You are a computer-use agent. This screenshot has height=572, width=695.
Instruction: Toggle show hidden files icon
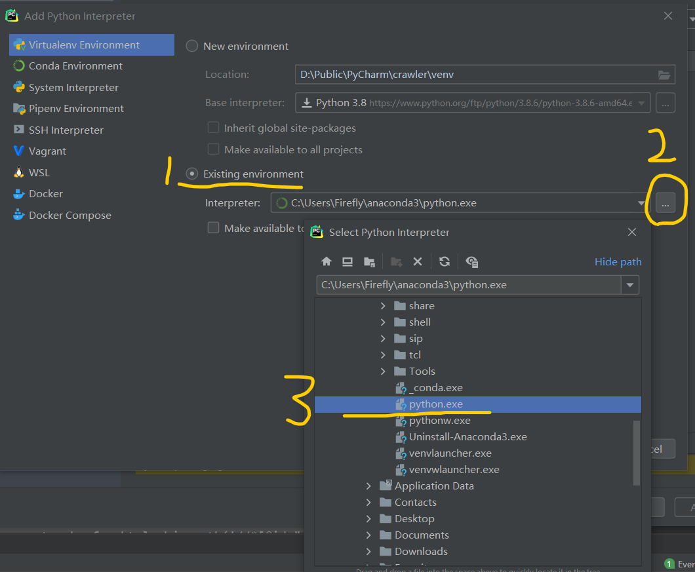(x=471, y=262)
